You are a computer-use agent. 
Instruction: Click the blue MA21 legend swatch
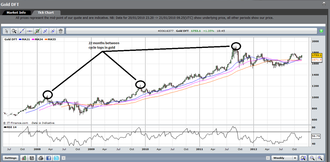tap(20, 39)
